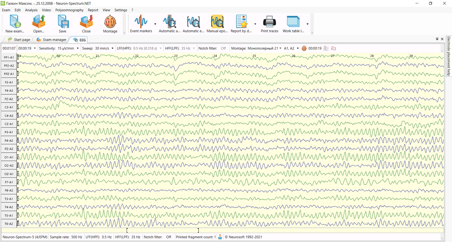Activate the Manual epochs selection icon

[217, 21]
